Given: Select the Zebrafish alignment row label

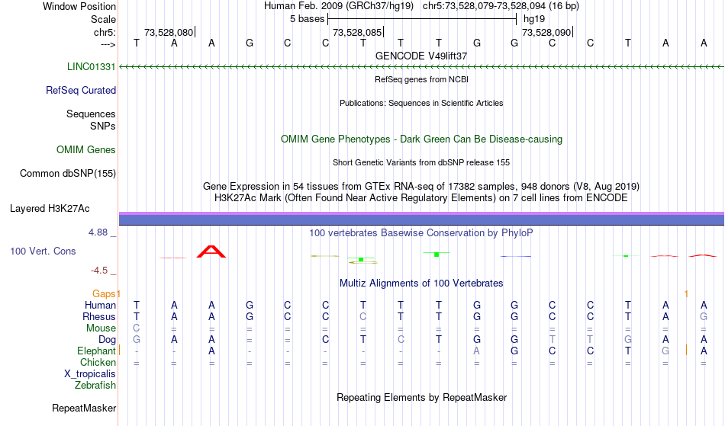Looking at the screenshot, I should pyautogui.click(x=95, y=385).
